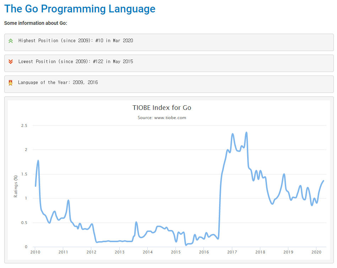Screen dimensions: 337x268
Task: Click the 2.5 y-axis label
Action: [24, 125]
